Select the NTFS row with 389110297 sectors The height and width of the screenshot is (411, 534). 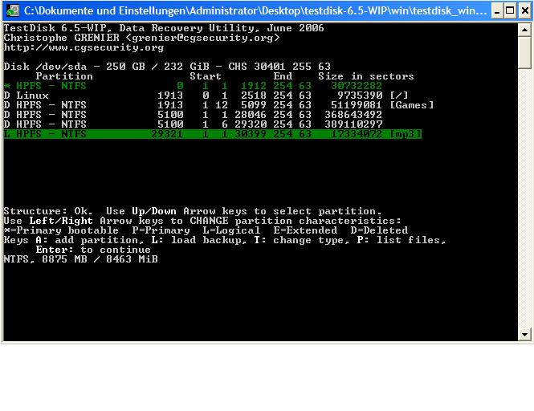(193, 124)
